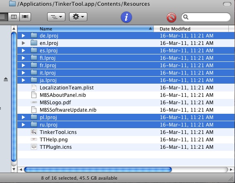This screenshot has height=183, width=235.
Task: Click the blue Get Info button
Action: 126,17
